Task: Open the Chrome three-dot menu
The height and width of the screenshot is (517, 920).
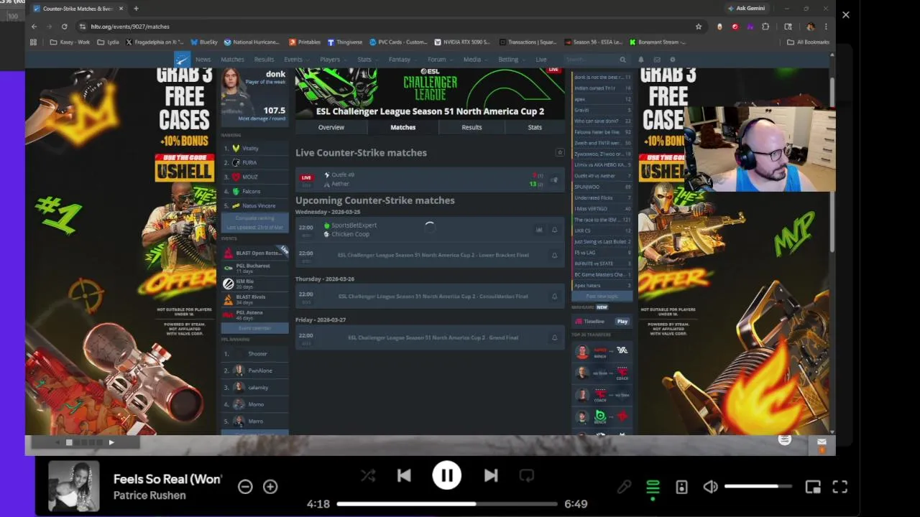Action: 826,27
